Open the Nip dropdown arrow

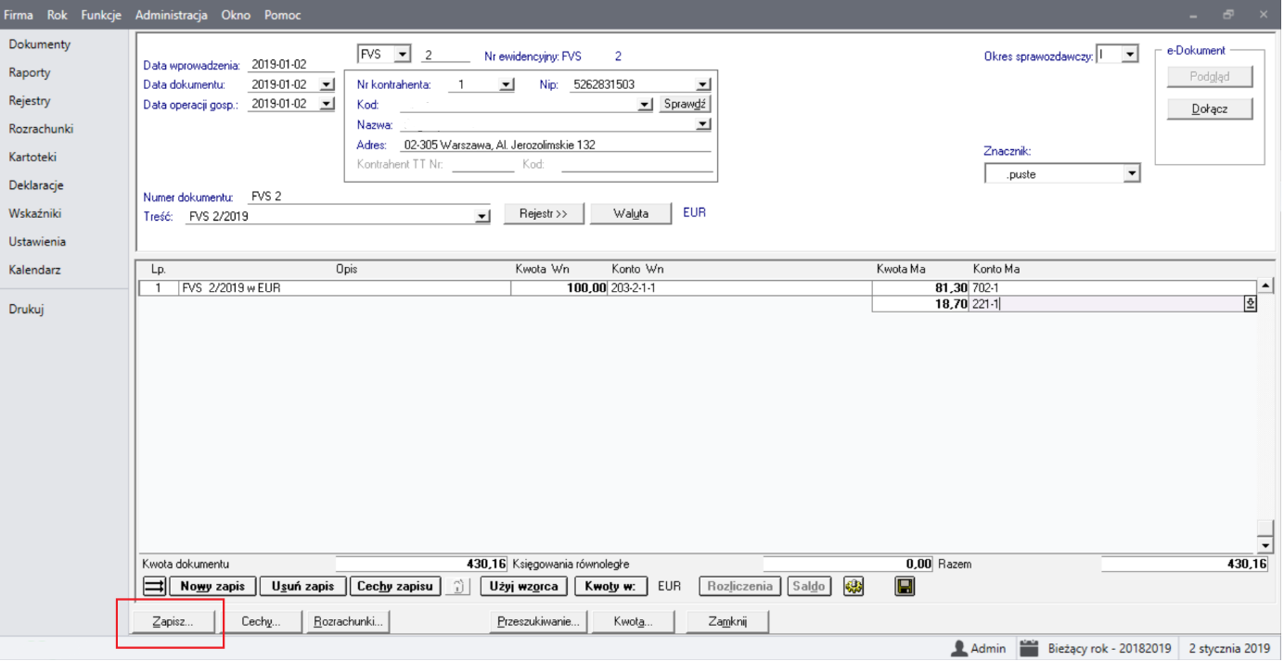(703, 84)
